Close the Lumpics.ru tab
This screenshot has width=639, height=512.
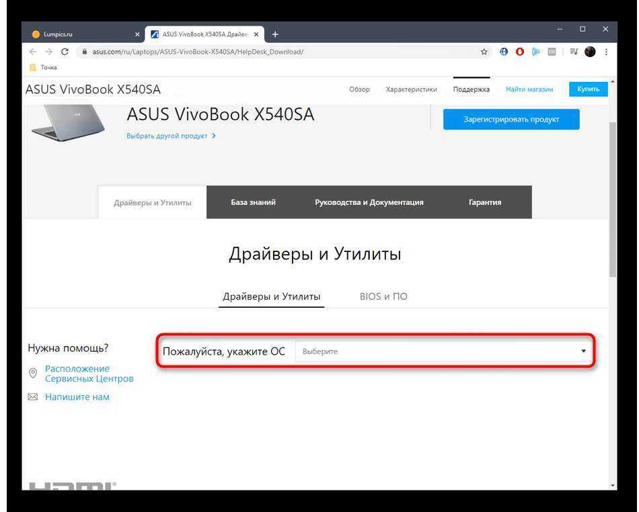pos(137,34)
